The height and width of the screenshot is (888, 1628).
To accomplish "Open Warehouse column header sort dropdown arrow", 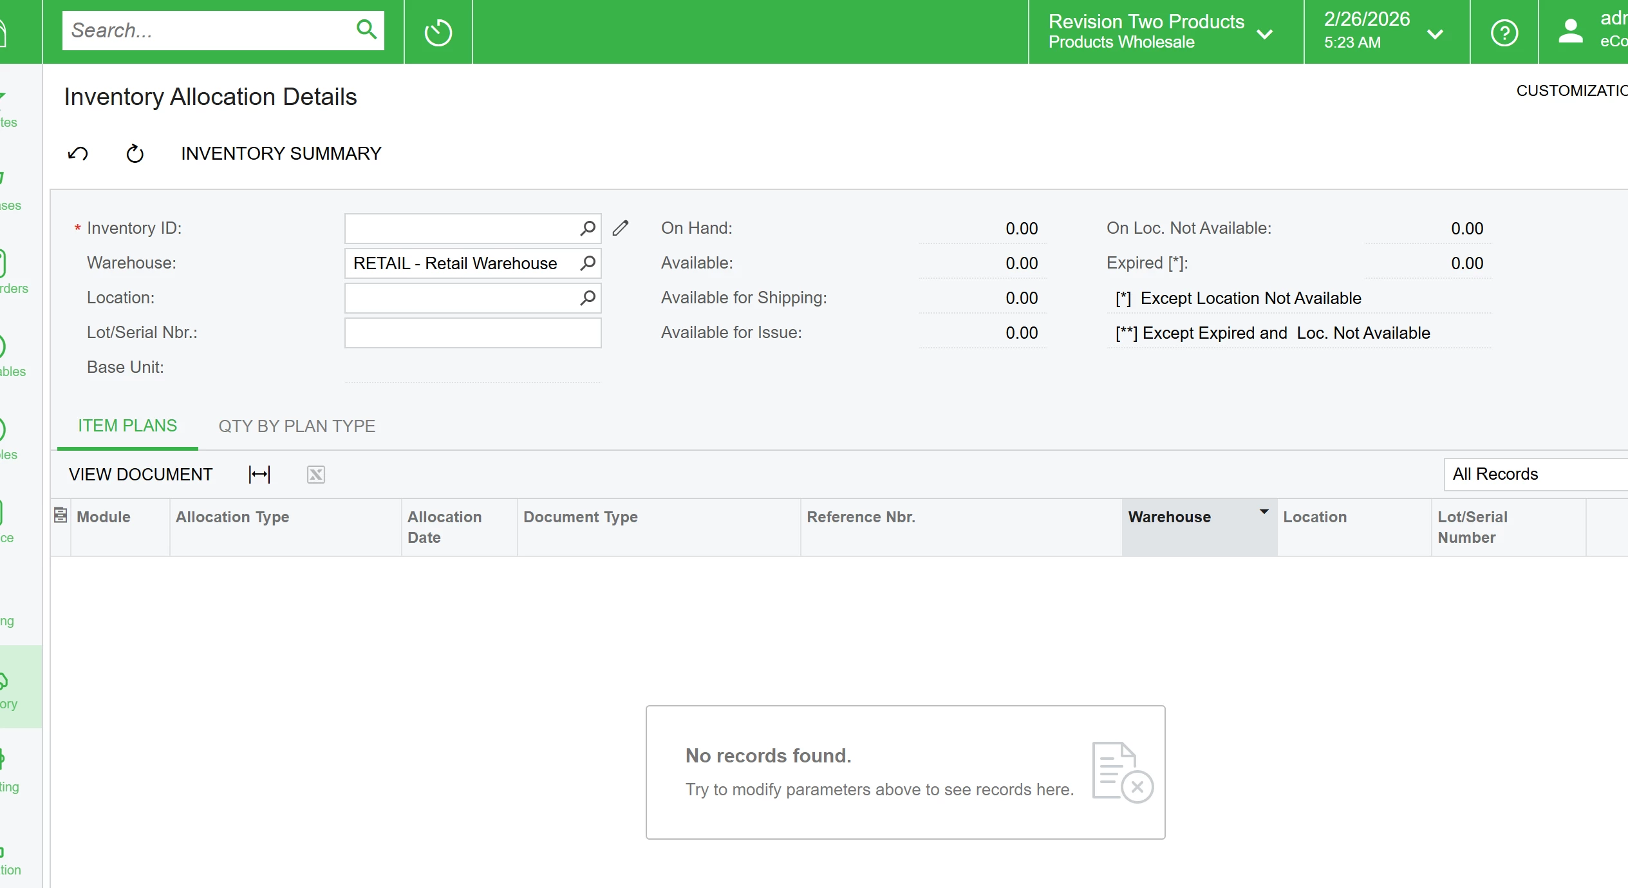I will 1264,512.
